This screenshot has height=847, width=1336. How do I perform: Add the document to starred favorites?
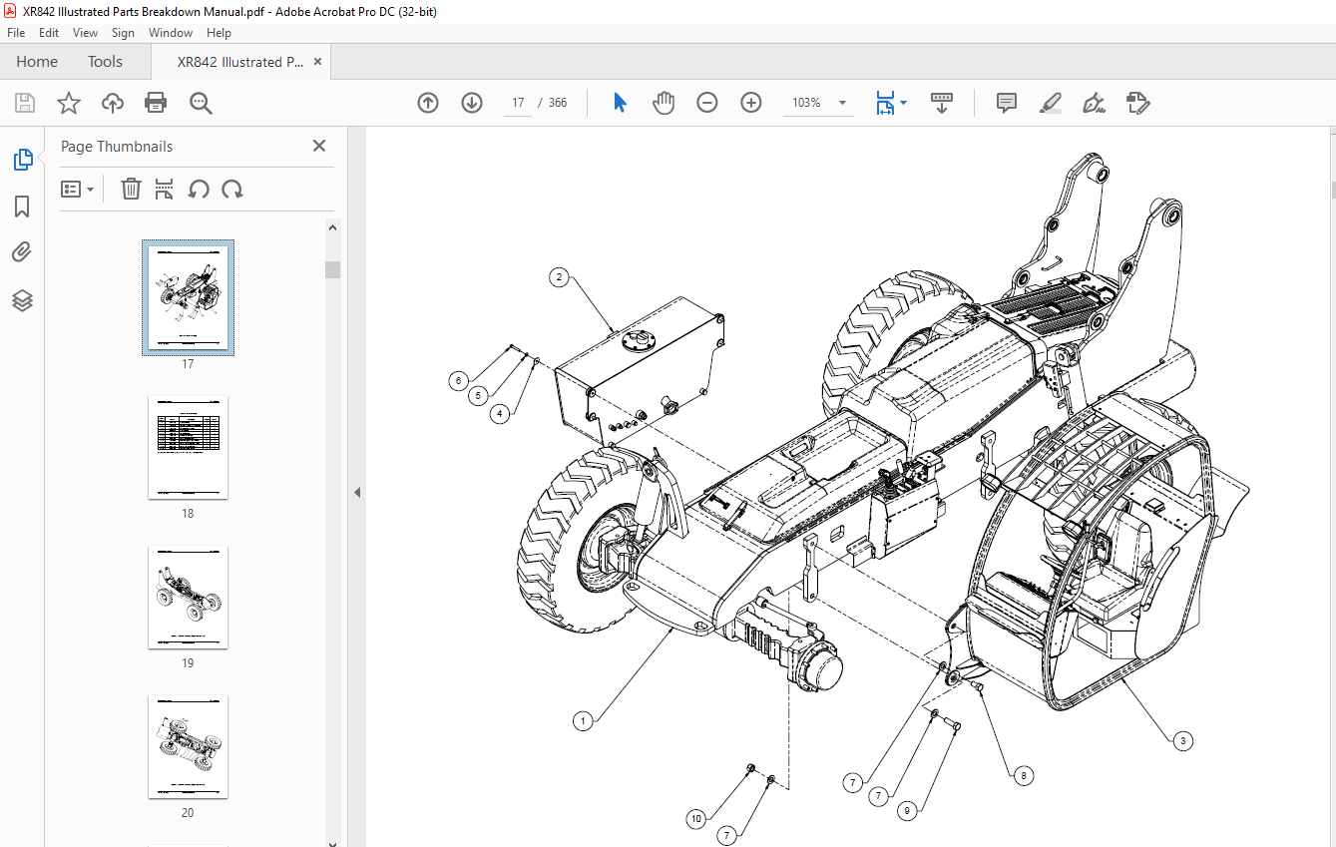coord(68,103)
